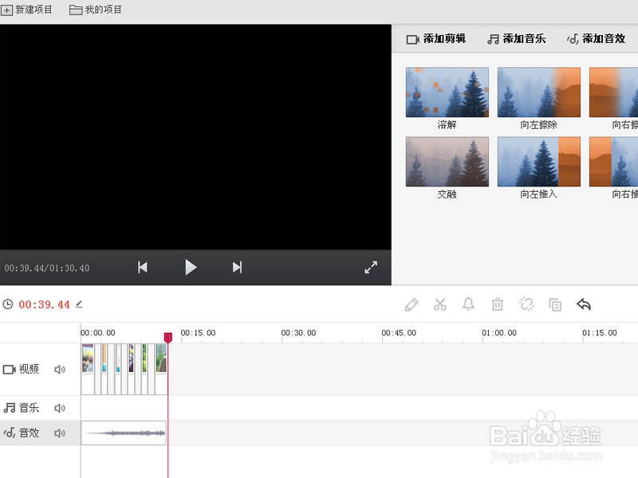This screenshot has height=478, width=638.
Task: Click the bell icon in timeline toolbar
Action: pyautogui.click(x=468, y=304)
